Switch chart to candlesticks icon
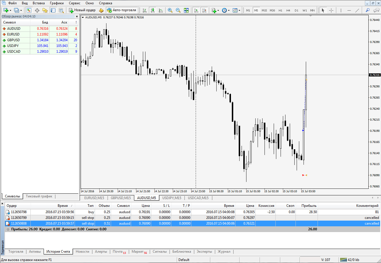 [153, 10]
